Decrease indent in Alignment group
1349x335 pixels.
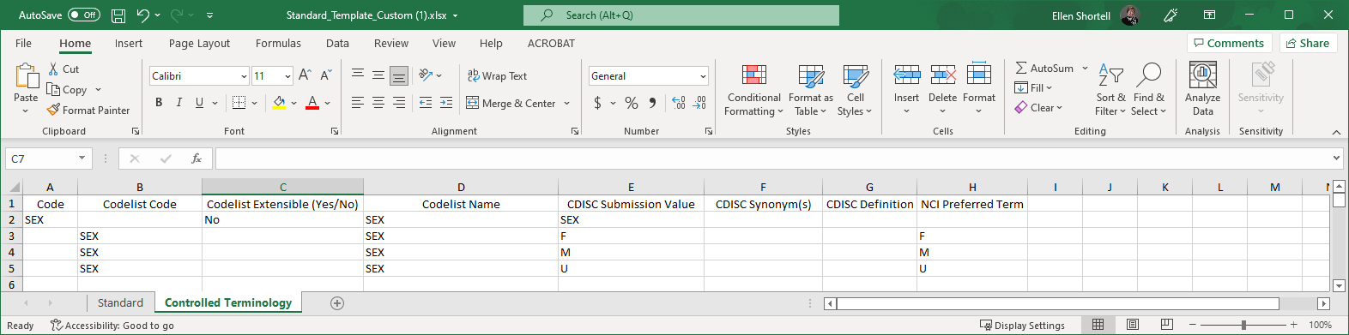pyautogui.click(x=426, y=103)
